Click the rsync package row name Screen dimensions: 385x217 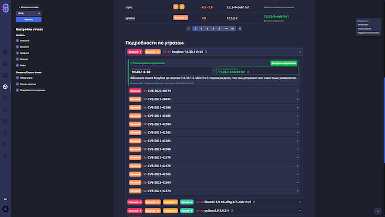tap(129, 7)
